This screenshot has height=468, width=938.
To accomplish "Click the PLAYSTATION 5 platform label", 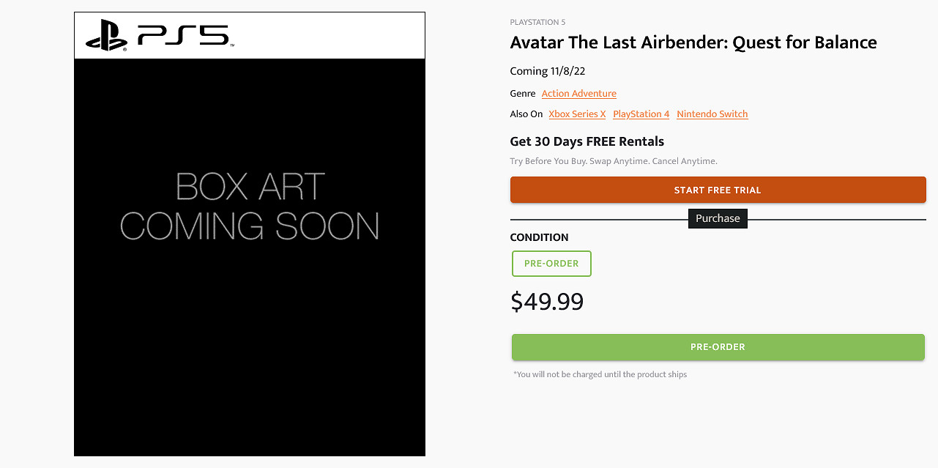I will coord(537,22).
